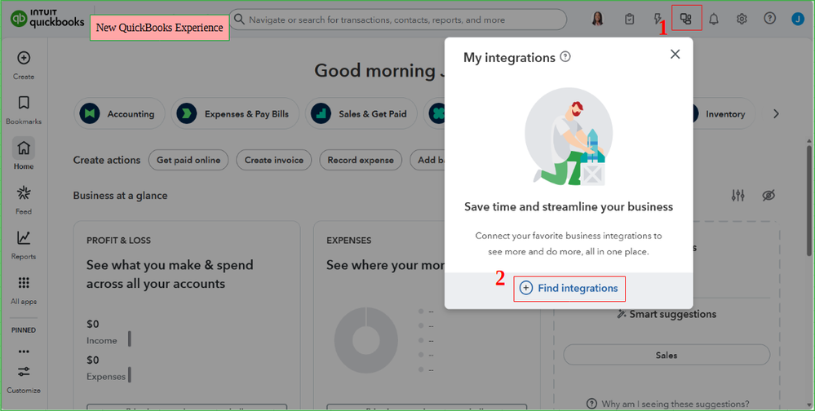815x411 pixels.
Task: Click the pinned items ellipsis
Action: tap(24, 351)
